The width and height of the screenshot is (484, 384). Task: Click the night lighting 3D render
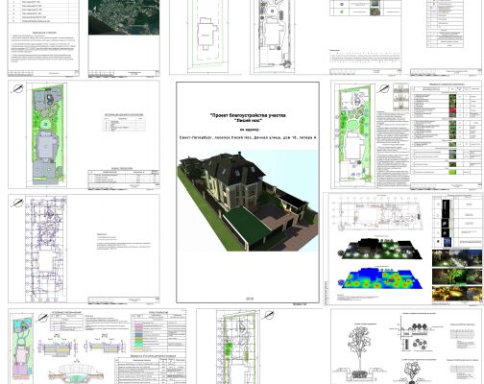(380, 250)
